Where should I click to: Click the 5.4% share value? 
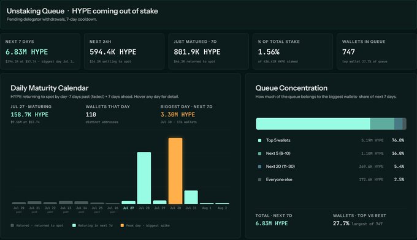pos(399,166)
